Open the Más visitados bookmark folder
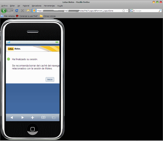Screen dimensions: 163x141 (x=8, y=16)
